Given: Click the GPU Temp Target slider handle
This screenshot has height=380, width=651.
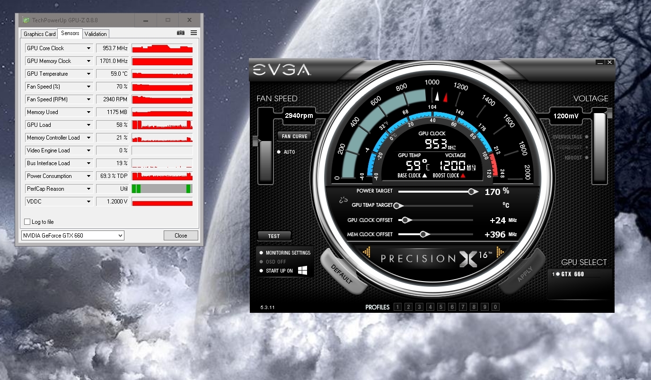Looking at the screenshot, I should [398, 206].
